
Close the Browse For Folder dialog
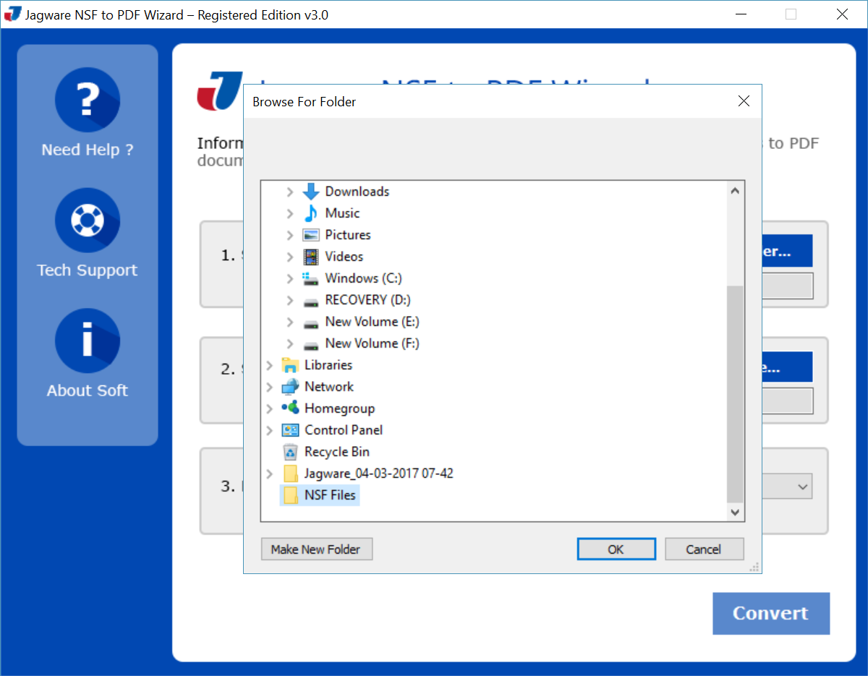point(744,101)
